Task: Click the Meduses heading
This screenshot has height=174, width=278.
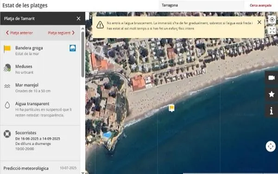Action: [24, 66]
